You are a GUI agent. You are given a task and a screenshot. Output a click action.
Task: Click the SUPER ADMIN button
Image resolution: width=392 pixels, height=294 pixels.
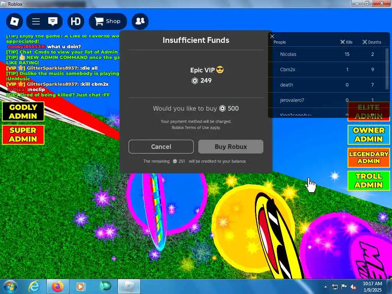(23, 135)
